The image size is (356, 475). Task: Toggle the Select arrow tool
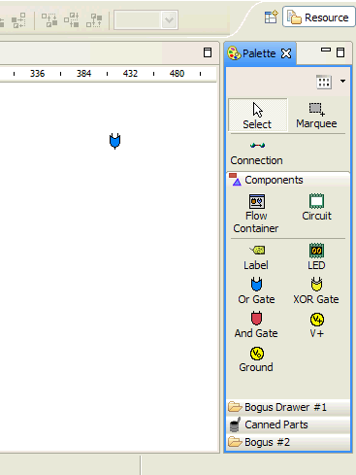tap(257, 116)
